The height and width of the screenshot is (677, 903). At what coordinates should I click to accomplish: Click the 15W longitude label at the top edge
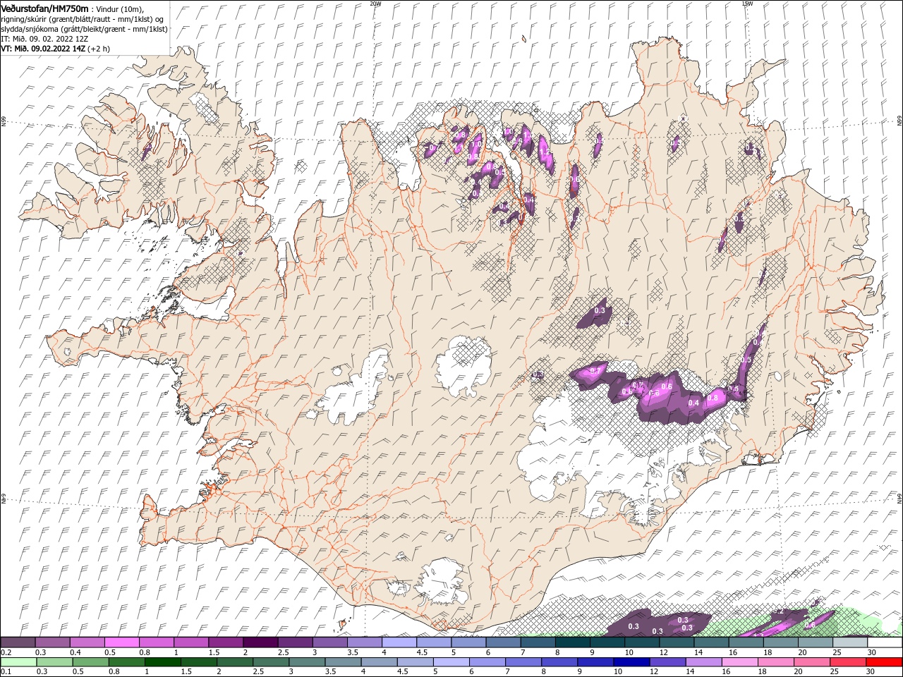(x=747, y=4)
